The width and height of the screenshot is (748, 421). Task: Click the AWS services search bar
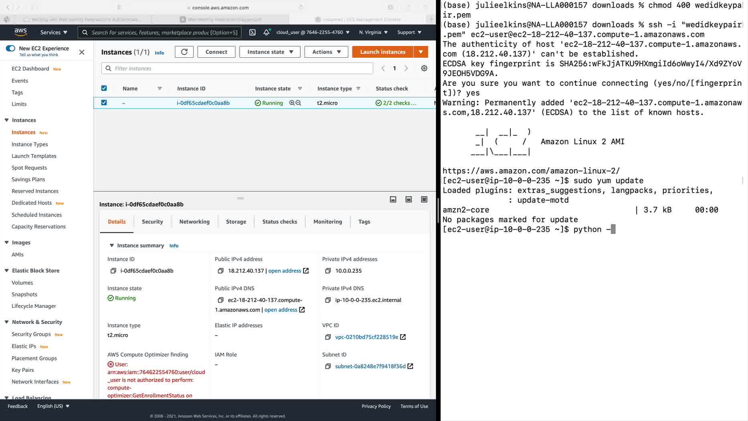click(160, 32)
